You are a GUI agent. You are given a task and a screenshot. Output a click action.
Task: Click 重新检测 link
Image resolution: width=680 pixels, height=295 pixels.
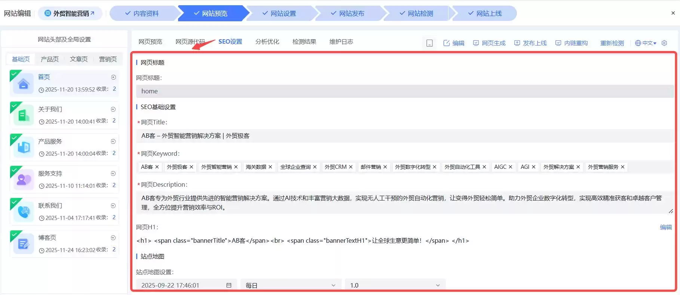point(612,43)
